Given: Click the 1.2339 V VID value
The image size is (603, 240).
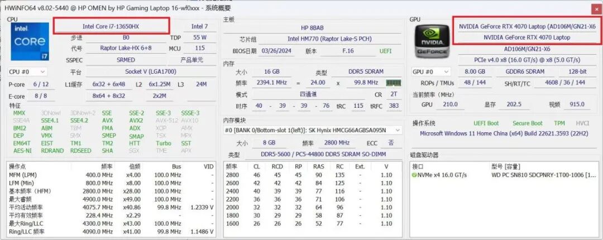Looking at the screenshot, I should click(202, 207).
